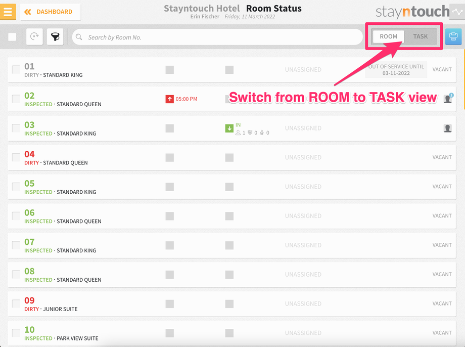The height and width of the screenshot is (347, 465).
Task: Click the first grey square in room 10
Action: pos(170,333)
